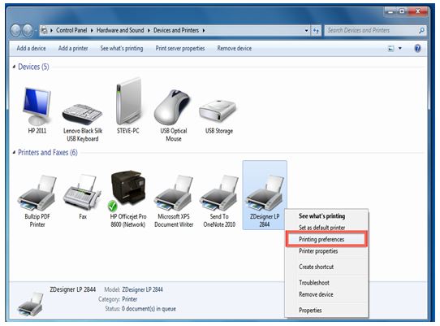Image resolution: width=440 pixels, height=326 pixels.
Task: Select the USB Storage drive icon
Action: pos(218,111)
